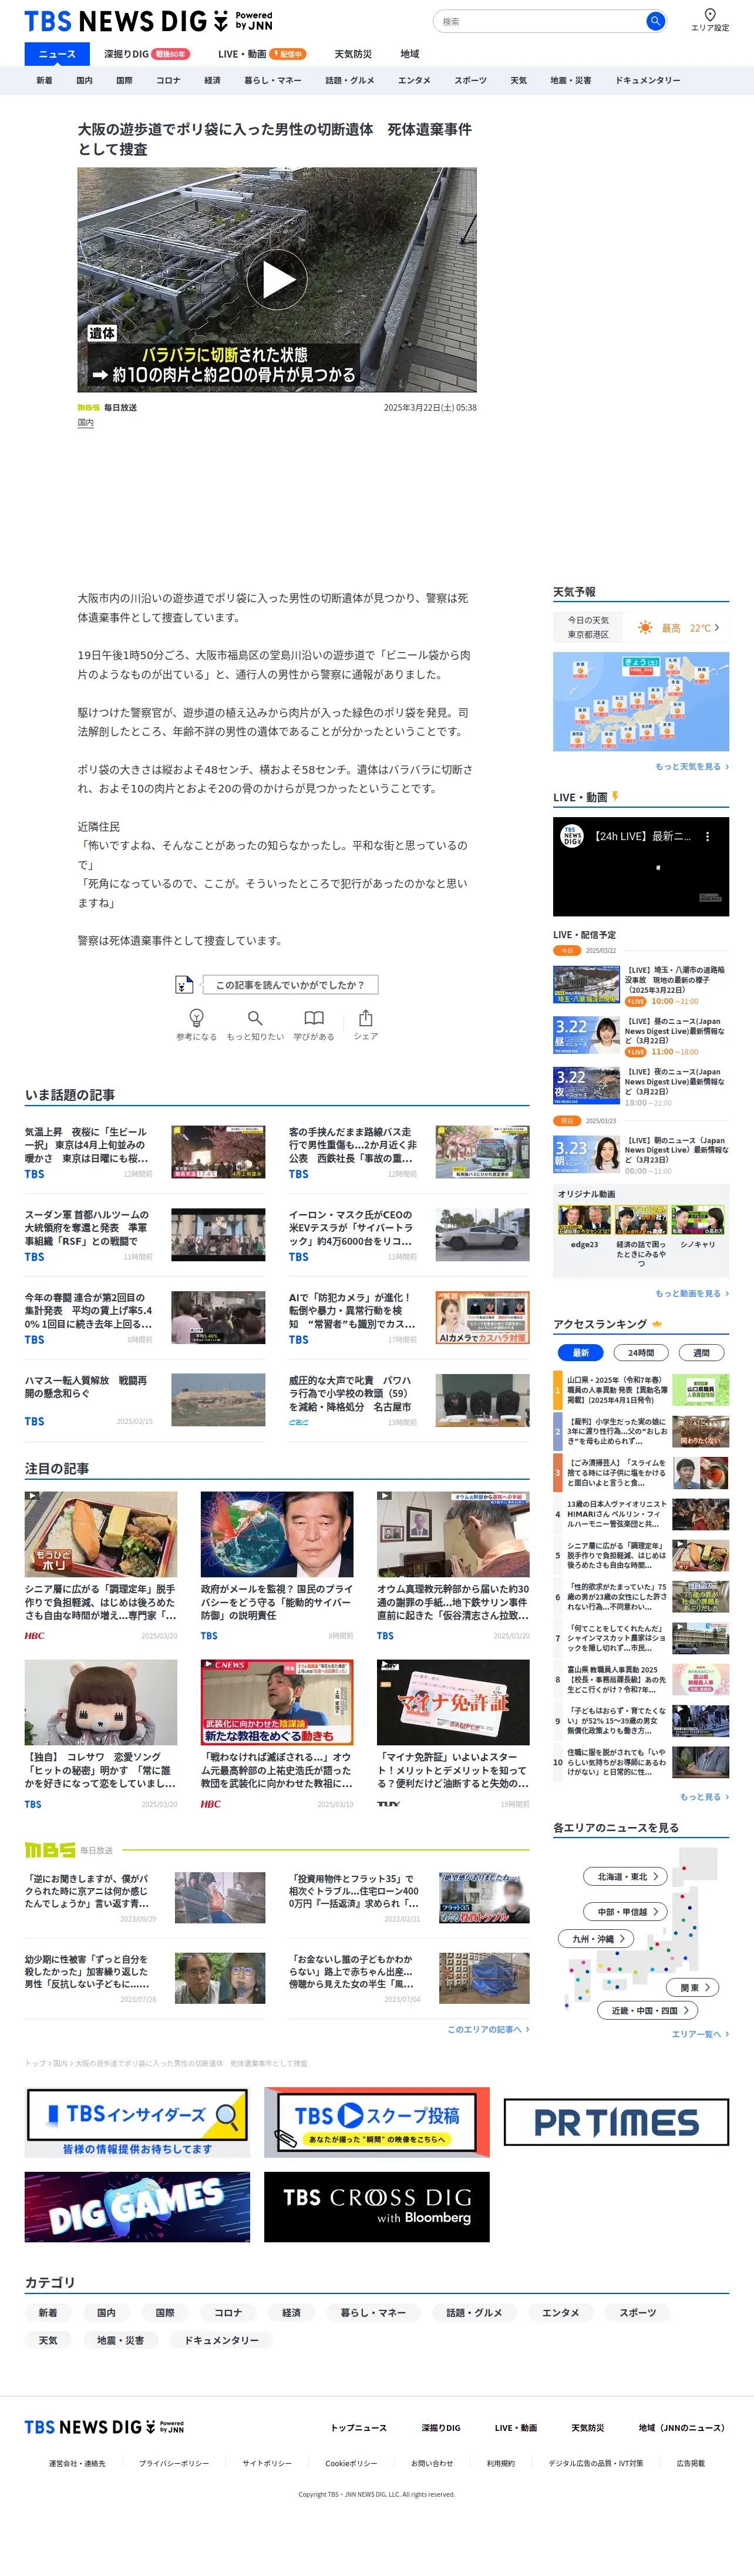This screenshot has height=2576, width=754.
Task: Click TBS NEWS DIG footer logo
Action: [x=104, y=2427]
